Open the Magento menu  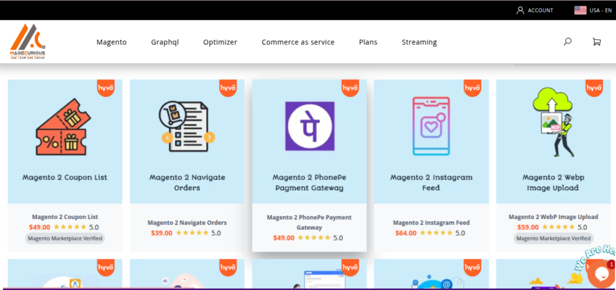(x=111, y=42)
